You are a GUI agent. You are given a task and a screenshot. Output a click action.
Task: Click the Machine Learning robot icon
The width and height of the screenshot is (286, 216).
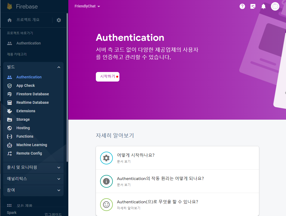[x=10, y=145]
